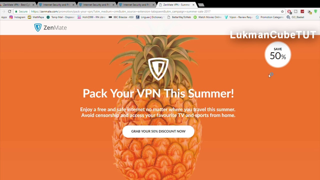
Task: Click the red extension icon with badge 1
Action: [x=289, y=11]
